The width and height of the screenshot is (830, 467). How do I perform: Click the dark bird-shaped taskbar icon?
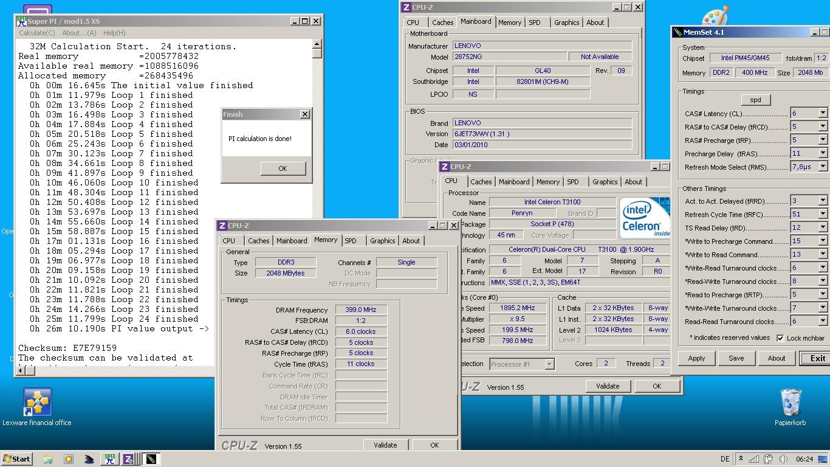[89, 459]
